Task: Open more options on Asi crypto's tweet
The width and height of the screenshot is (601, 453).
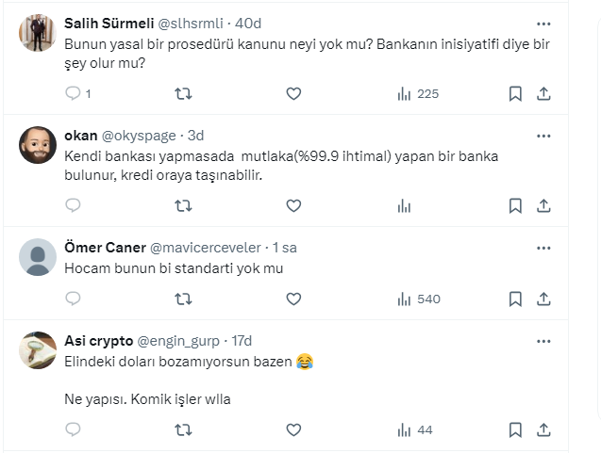Action: click(x=543, y=340)
